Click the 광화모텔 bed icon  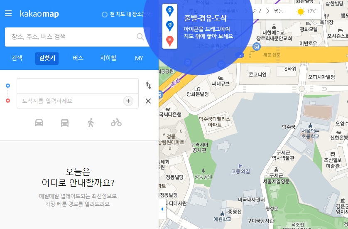click(308, 24)
